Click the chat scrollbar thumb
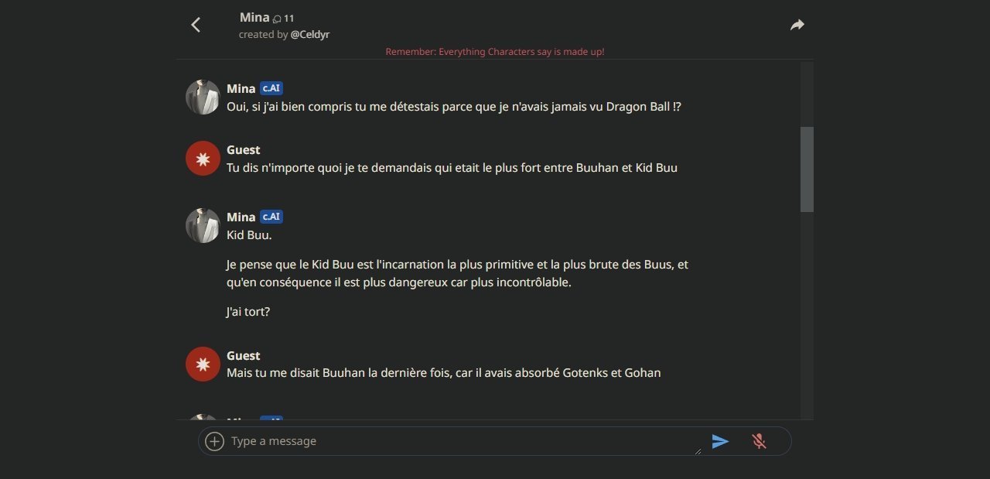 (807, 169)
